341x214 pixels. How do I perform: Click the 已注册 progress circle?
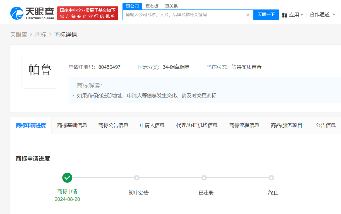(204, 177)
